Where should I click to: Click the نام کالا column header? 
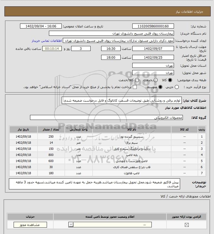point(132,129)
